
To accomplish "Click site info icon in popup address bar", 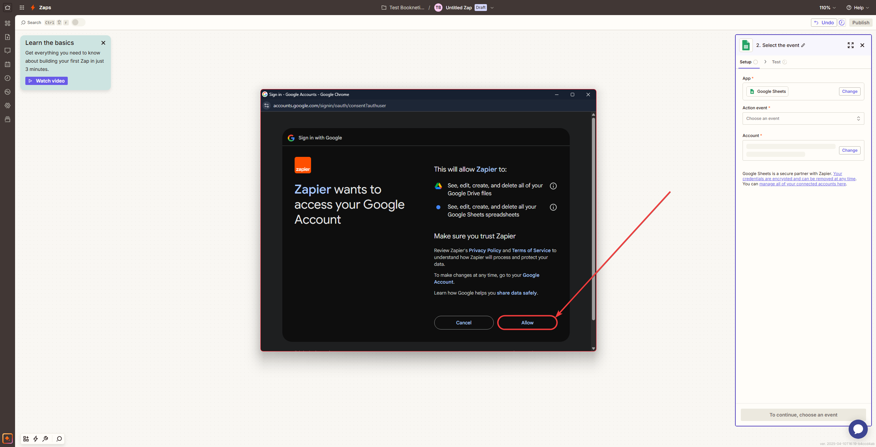I will [x=267, y=105].
